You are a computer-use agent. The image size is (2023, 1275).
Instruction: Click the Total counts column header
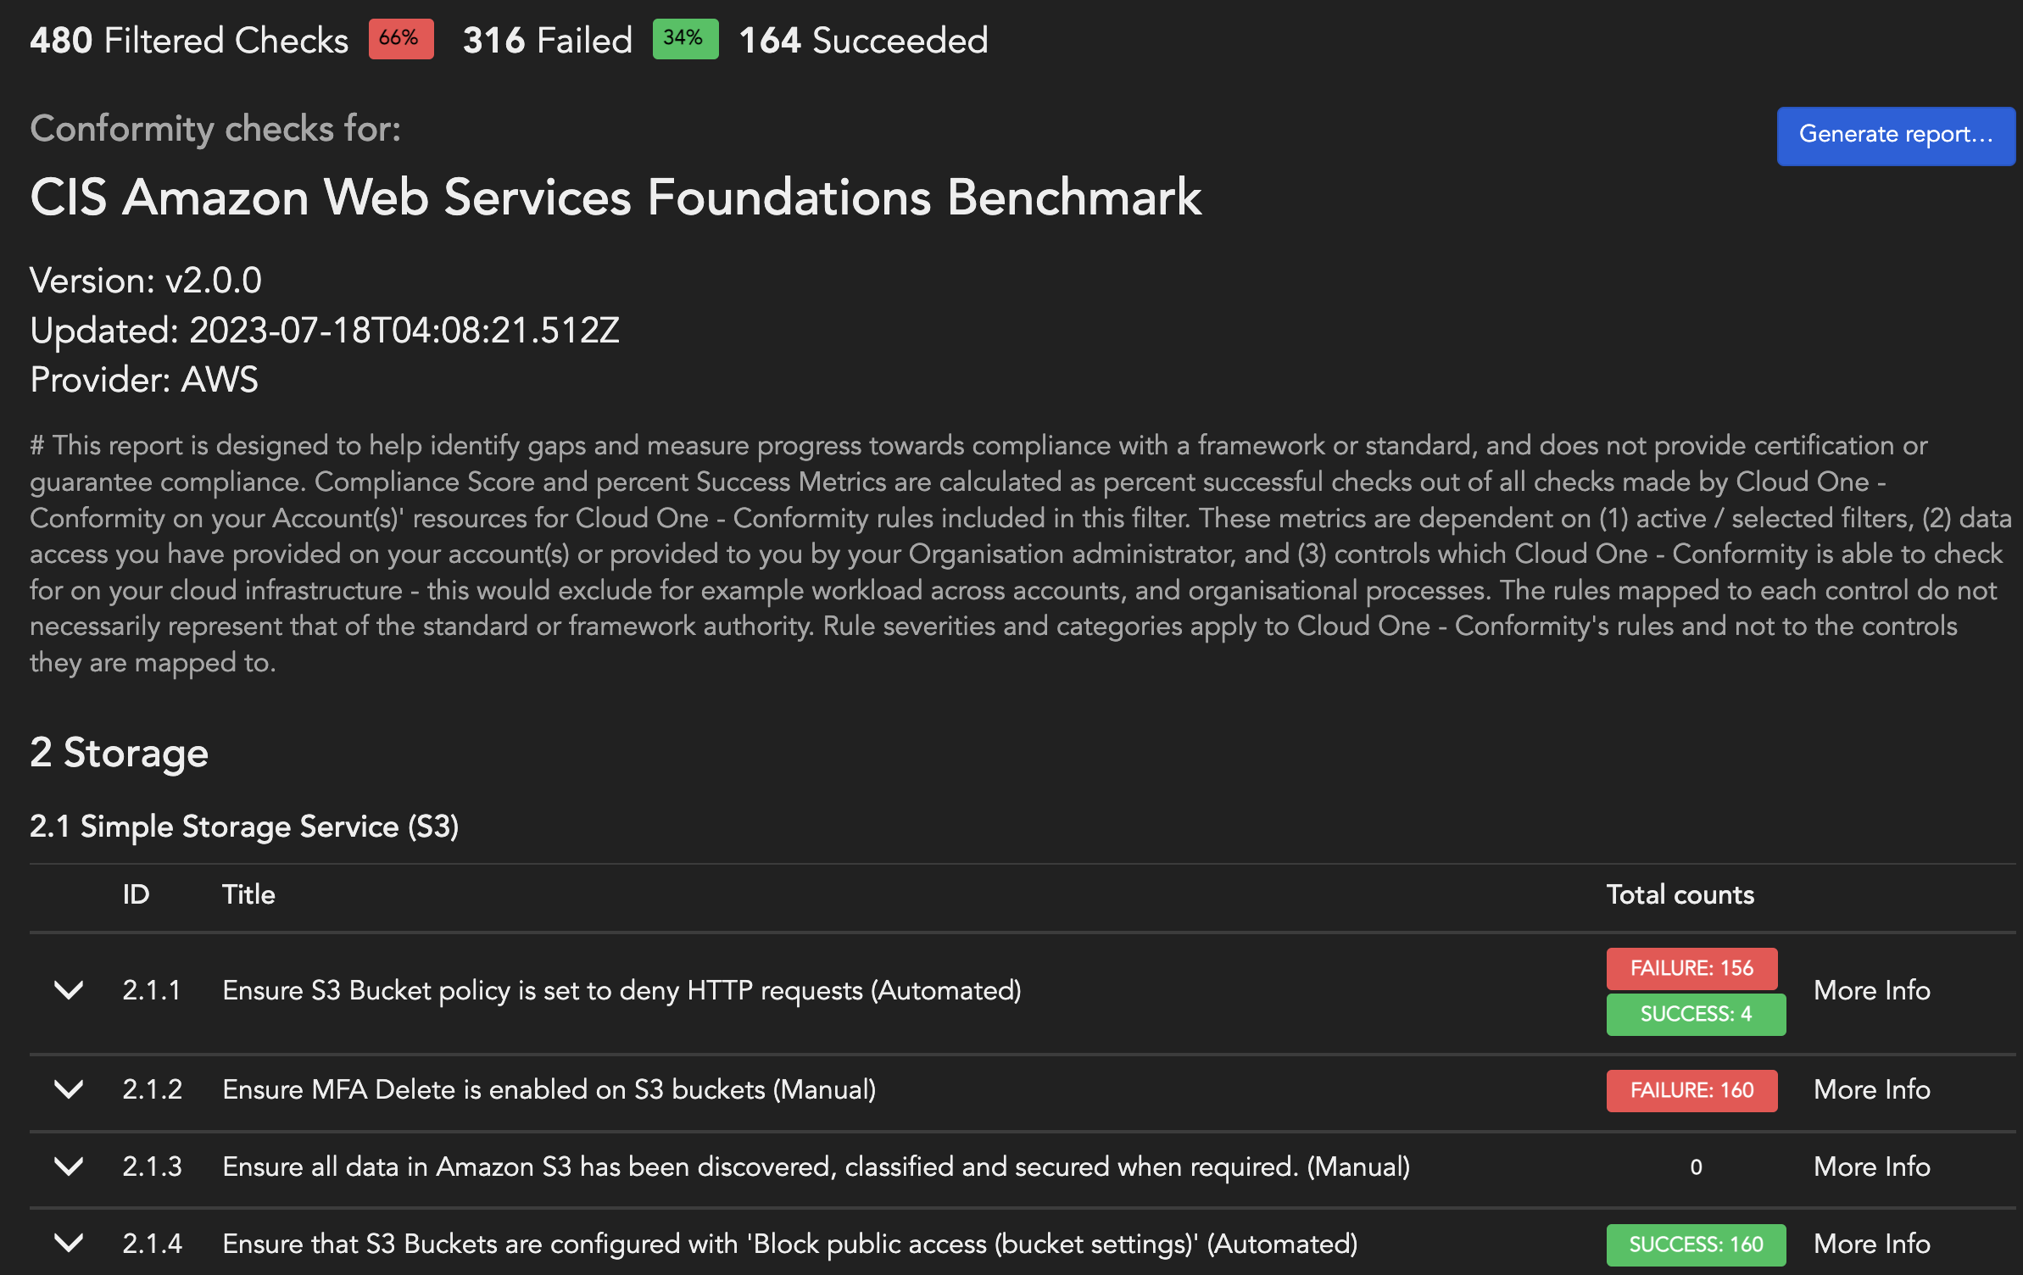pos(1680,894)
